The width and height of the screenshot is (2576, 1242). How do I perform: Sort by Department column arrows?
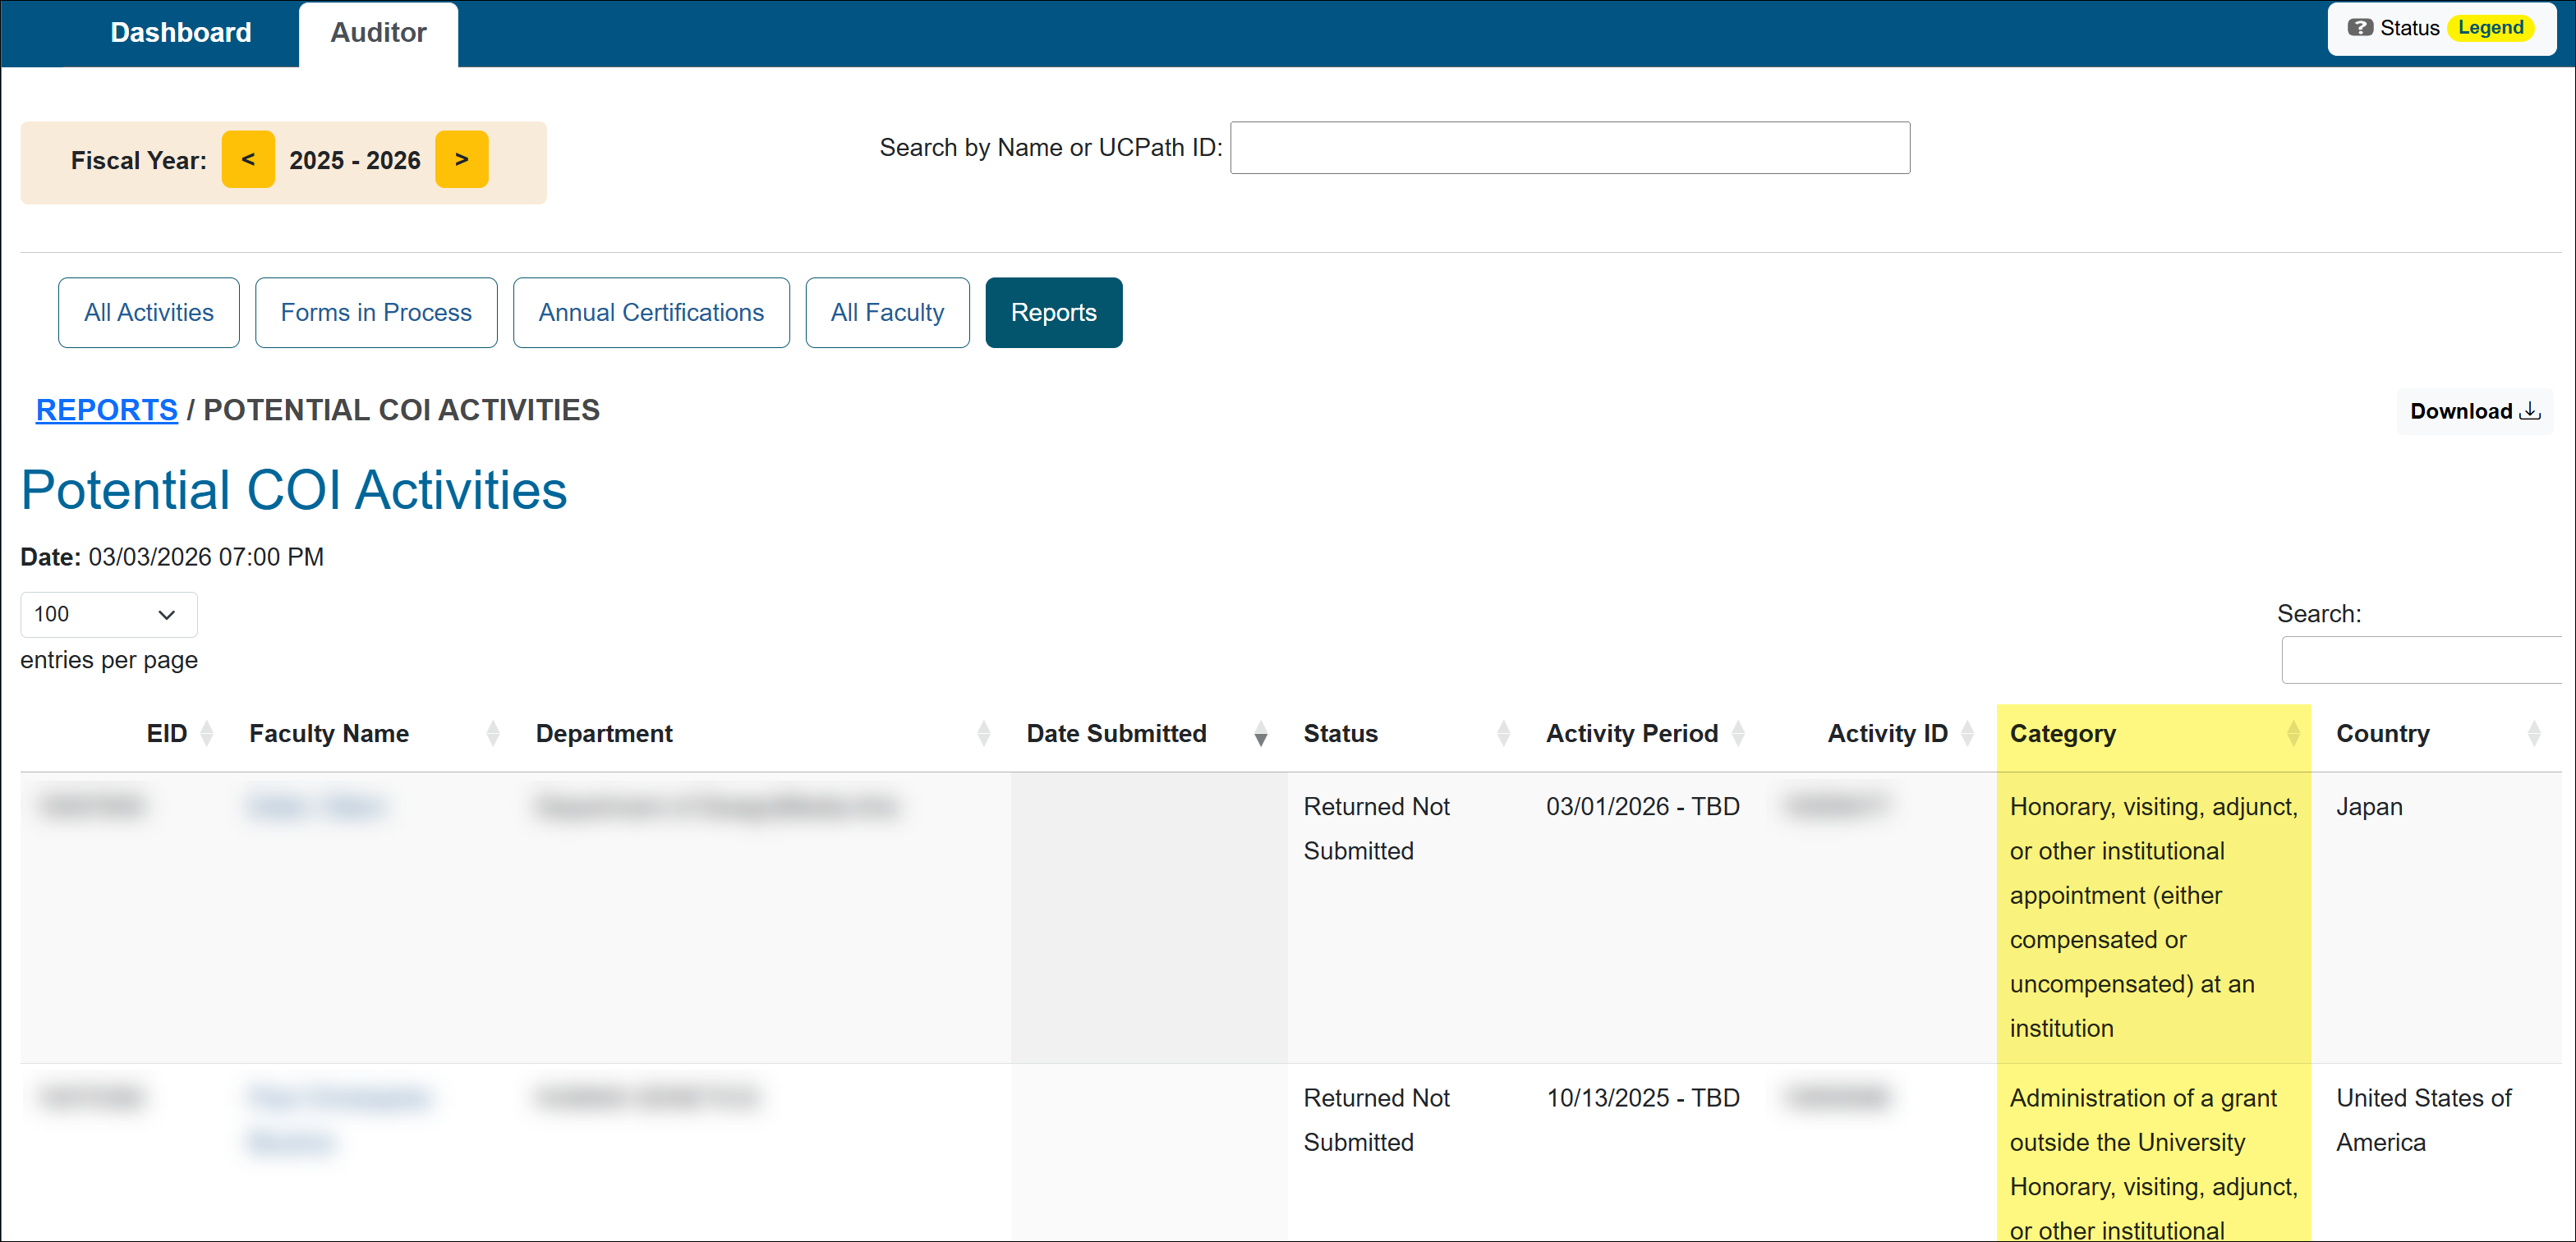[983, 733]
